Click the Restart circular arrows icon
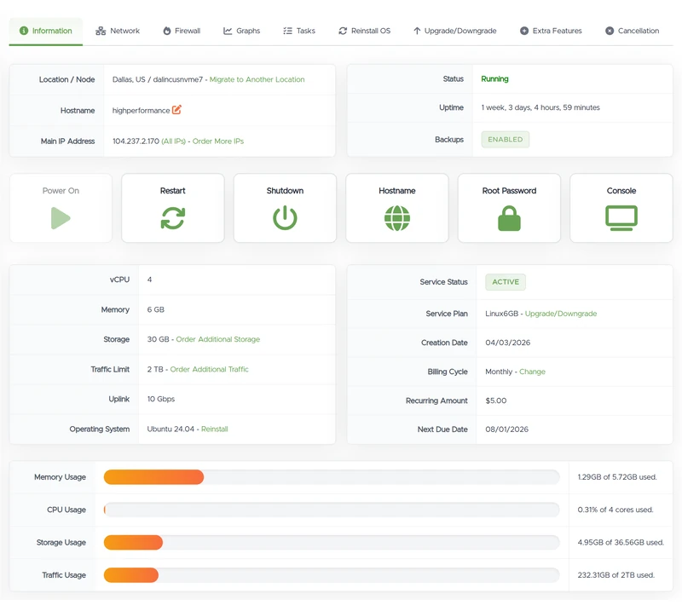The width and height of the screenshot is (682, 611). coord(173,218)
